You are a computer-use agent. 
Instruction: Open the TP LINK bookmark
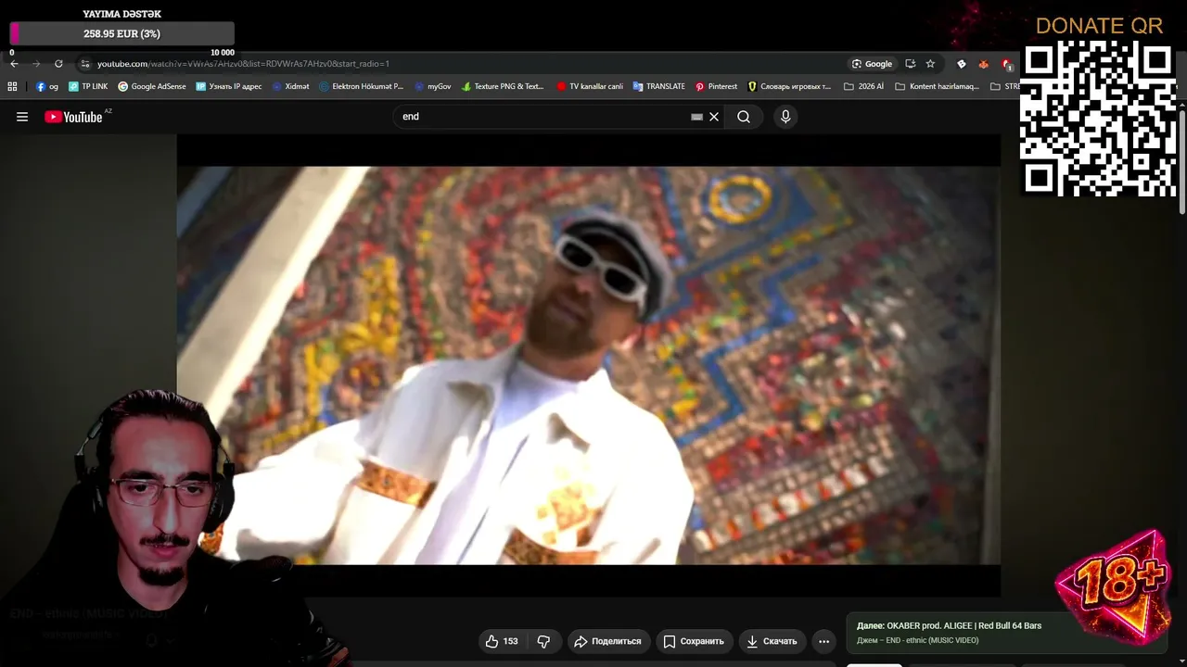88,86
